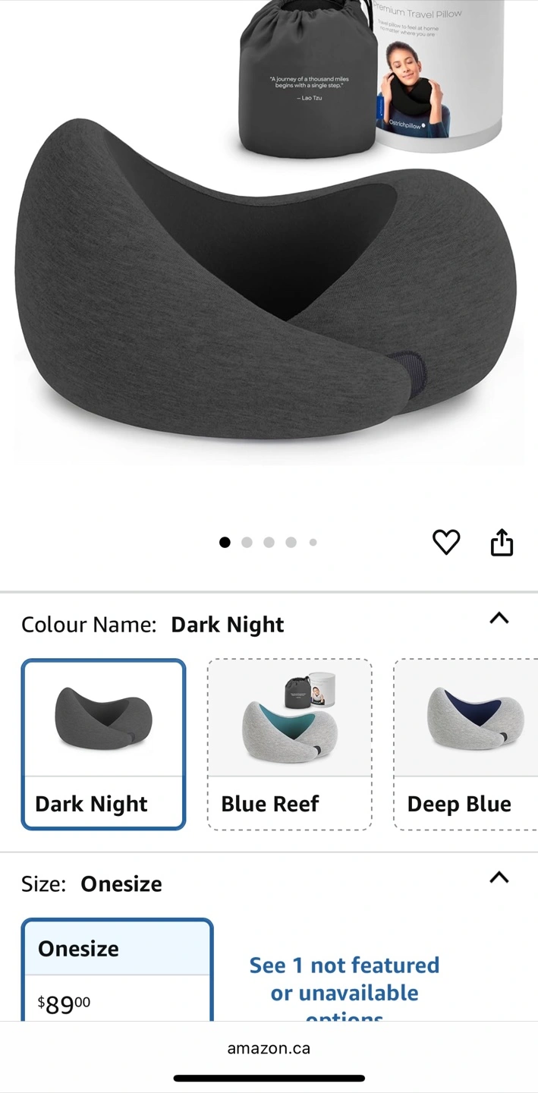Pick the Deep Blue colour option

(x=466, y=744)
